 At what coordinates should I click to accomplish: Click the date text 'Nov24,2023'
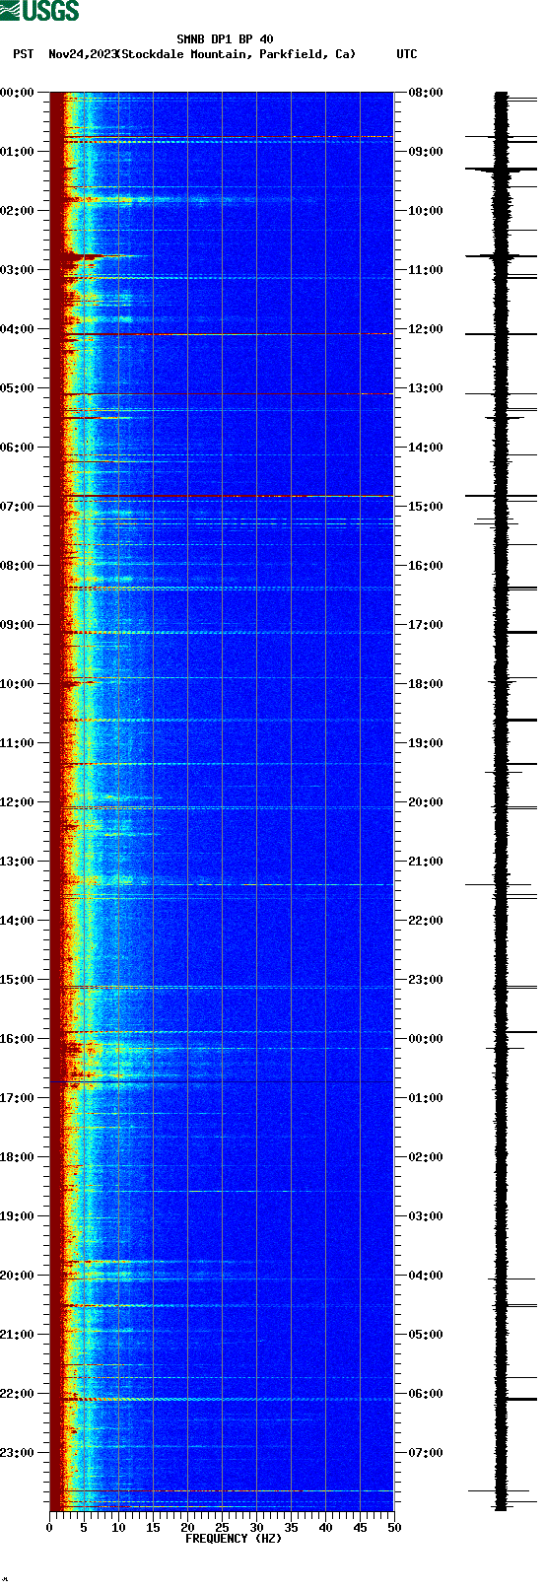point(82,54)
